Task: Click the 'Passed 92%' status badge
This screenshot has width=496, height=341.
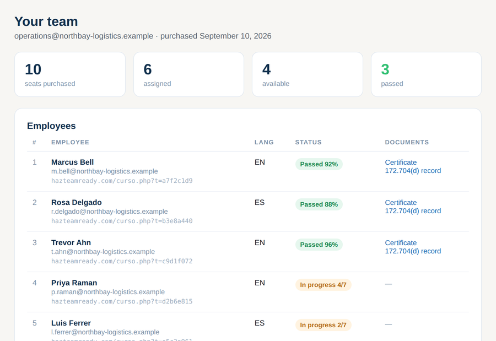Action: (x=319, y=164)
